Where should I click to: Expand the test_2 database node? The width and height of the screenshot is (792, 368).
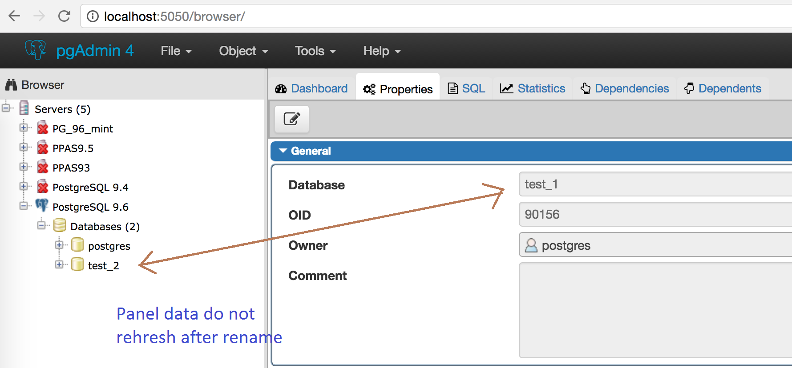tap(59, 265)
